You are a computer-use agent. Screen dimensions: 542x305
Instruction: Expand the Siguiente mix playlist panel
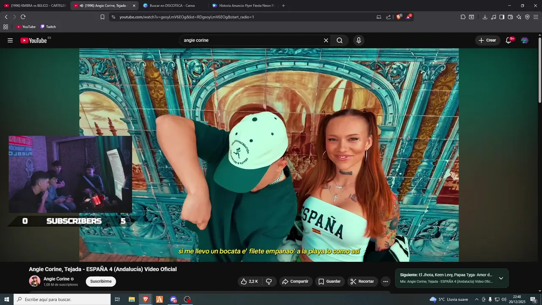(x=501, y=278)
